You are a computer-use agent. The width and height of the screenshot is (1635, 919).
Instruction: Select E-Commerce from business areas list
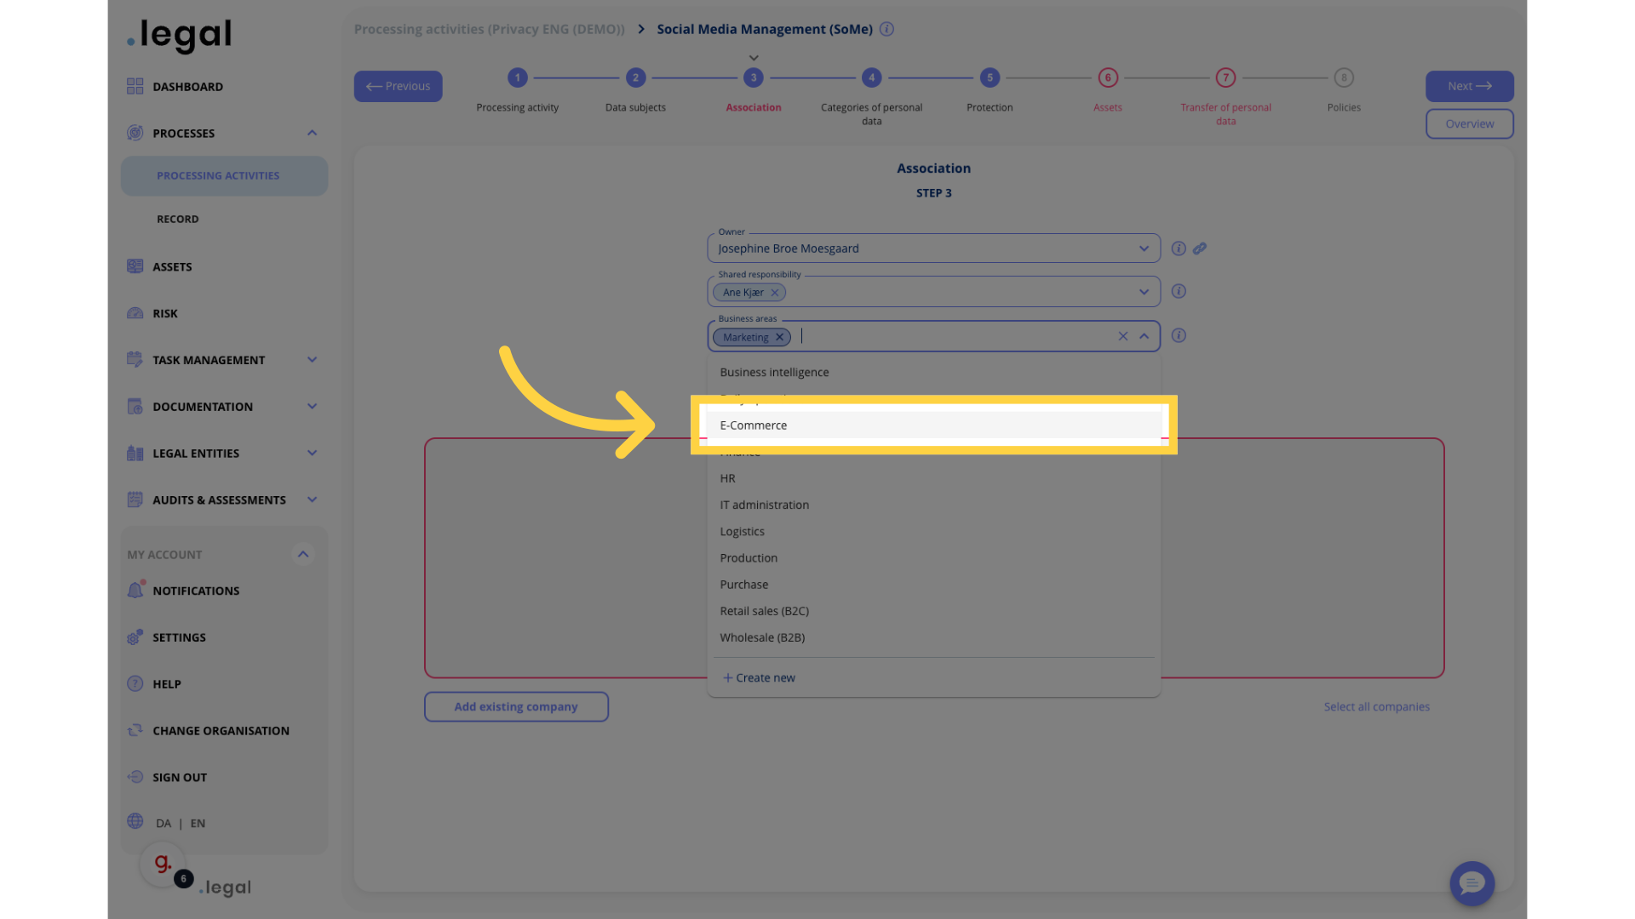point(933,425)
